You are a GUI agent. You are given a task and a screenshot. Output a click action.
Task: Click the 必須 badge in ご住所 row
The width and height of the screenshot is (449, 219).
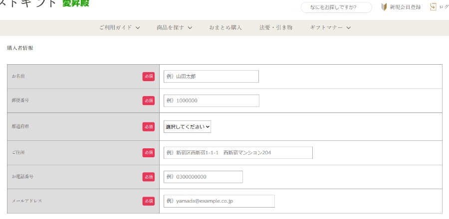149,153
